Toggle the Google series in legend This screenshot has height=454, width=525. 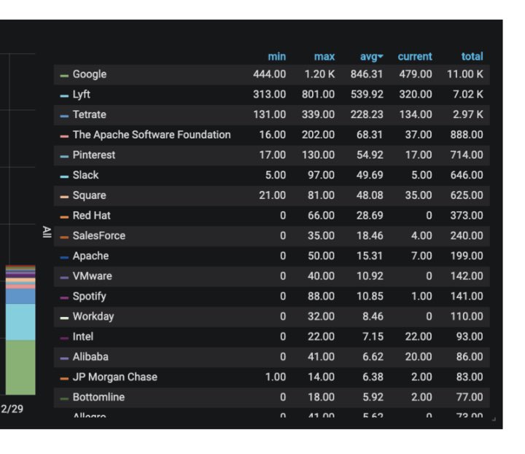(x=90, y=74)
